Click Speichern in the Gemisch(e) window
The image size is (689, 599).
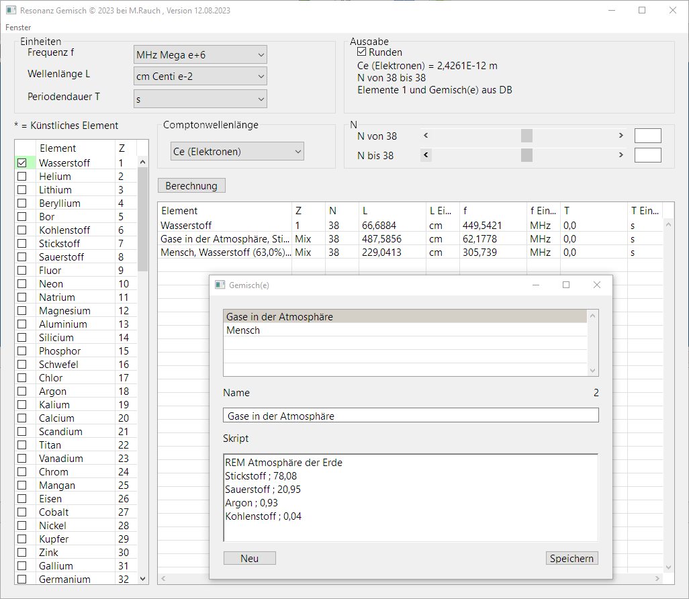(x=571, y=558)
